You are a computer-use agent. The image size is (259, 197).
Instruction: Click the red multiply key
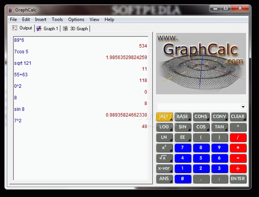point(238,148)
